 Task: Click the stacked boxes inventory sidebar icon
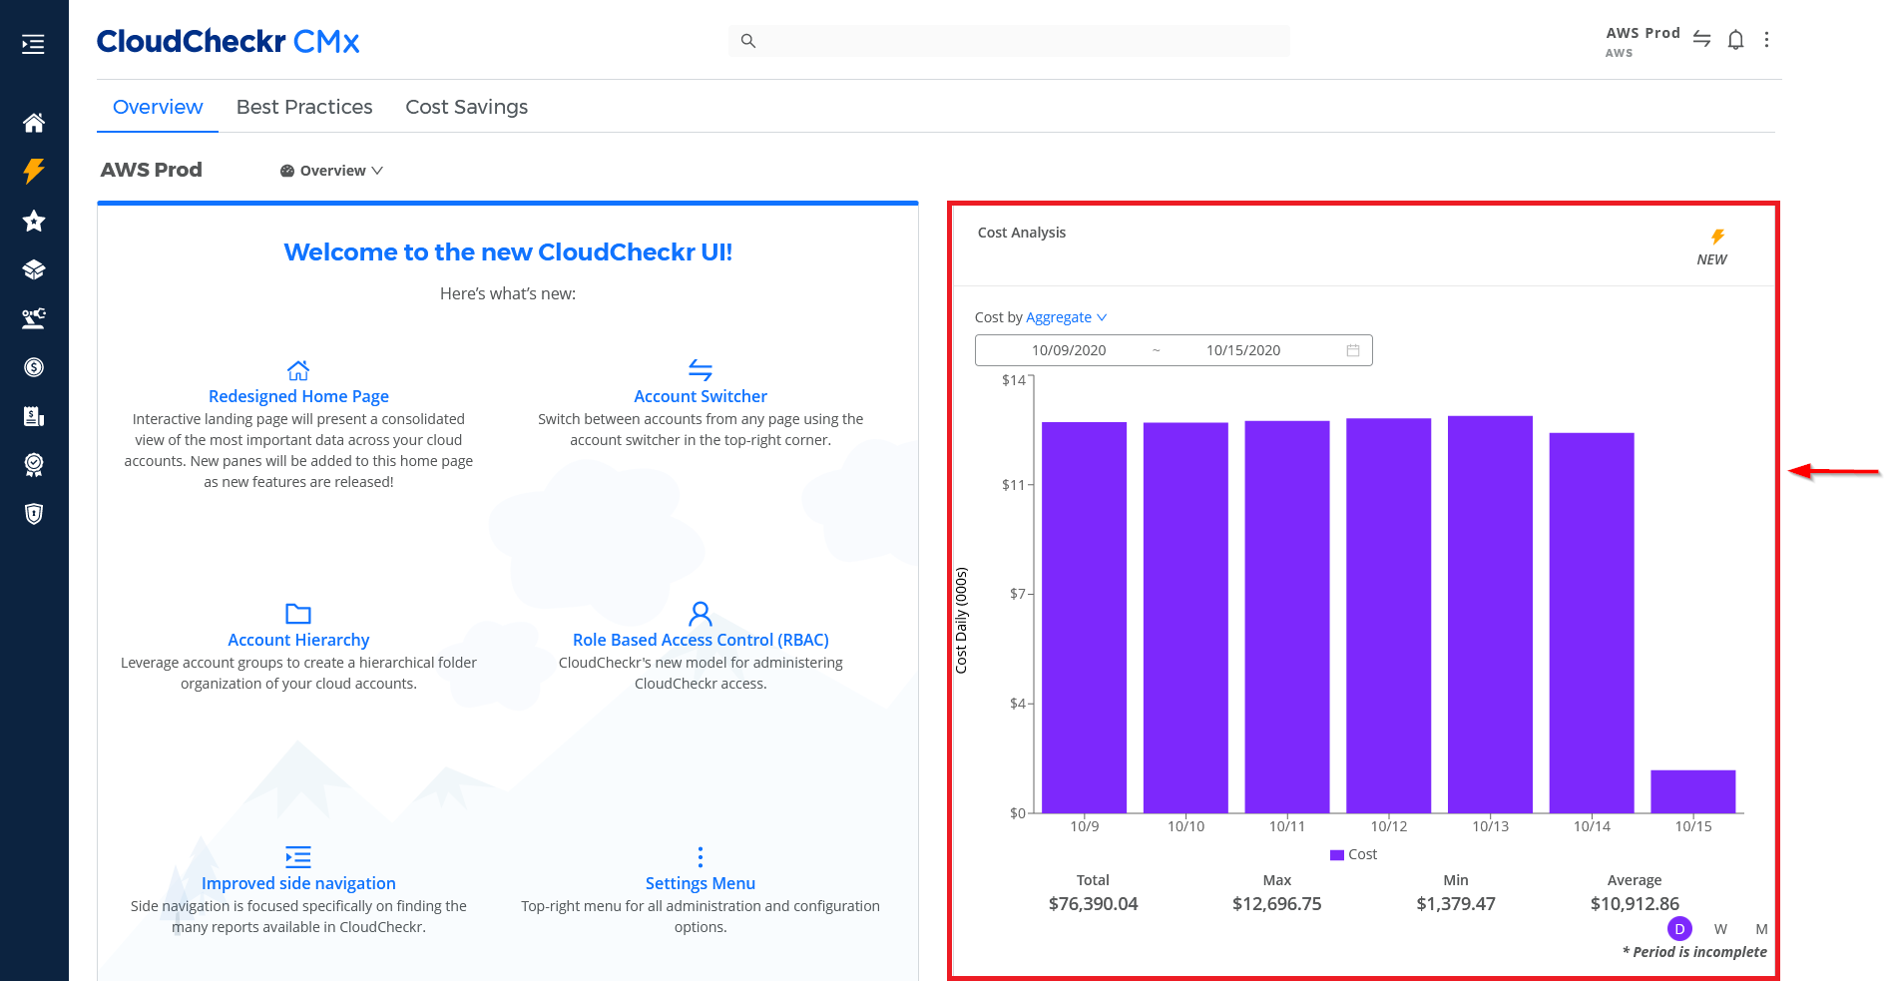[x=34, y=269]
